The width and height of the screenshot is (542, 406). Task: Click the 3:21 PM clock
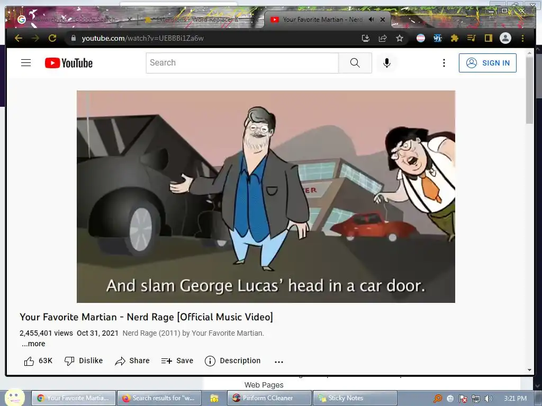pos(515,399)
